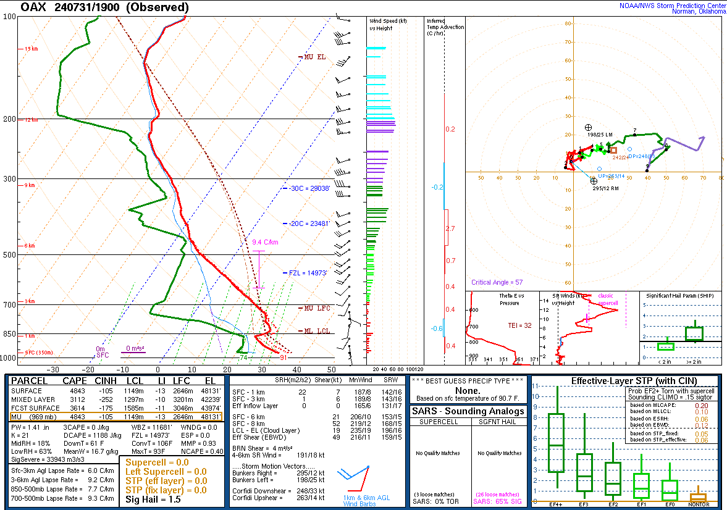Click the Bunkers right-mover crosshair marker labeled 295/12 RM
The width and height of the screenshot is (727, 510).
click(x=594, y=181)
